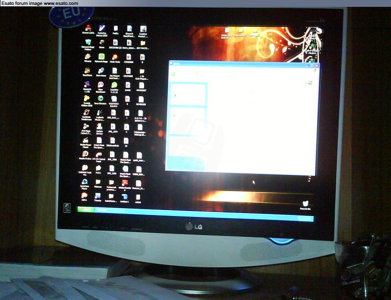Select the Creative Product desktop icon
The width and height of the screenshot is (391, 300).
click(x=143, y=31)
